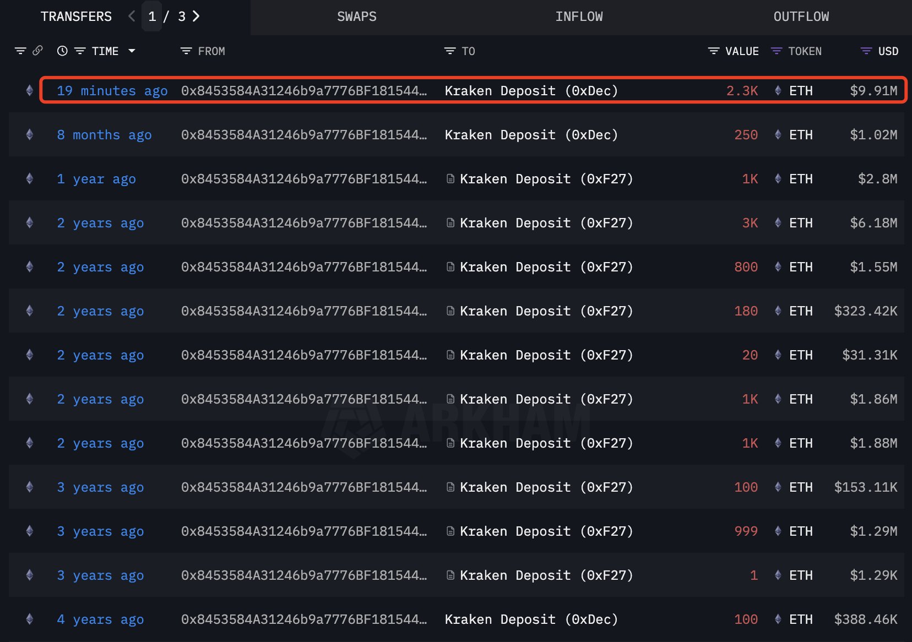Click the chain link icon in header
This screenshot has height=642, width=912.
coord(37,51)
